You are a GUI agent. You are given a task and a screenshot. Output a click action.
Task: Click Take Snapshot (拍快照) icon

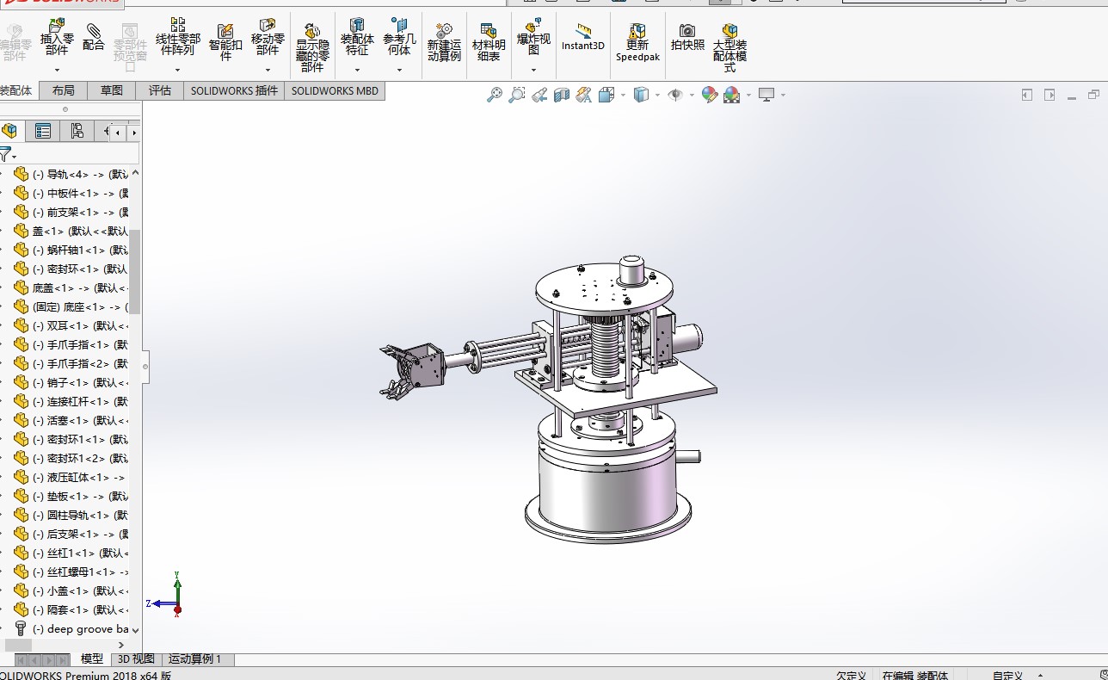coord(687,38)
